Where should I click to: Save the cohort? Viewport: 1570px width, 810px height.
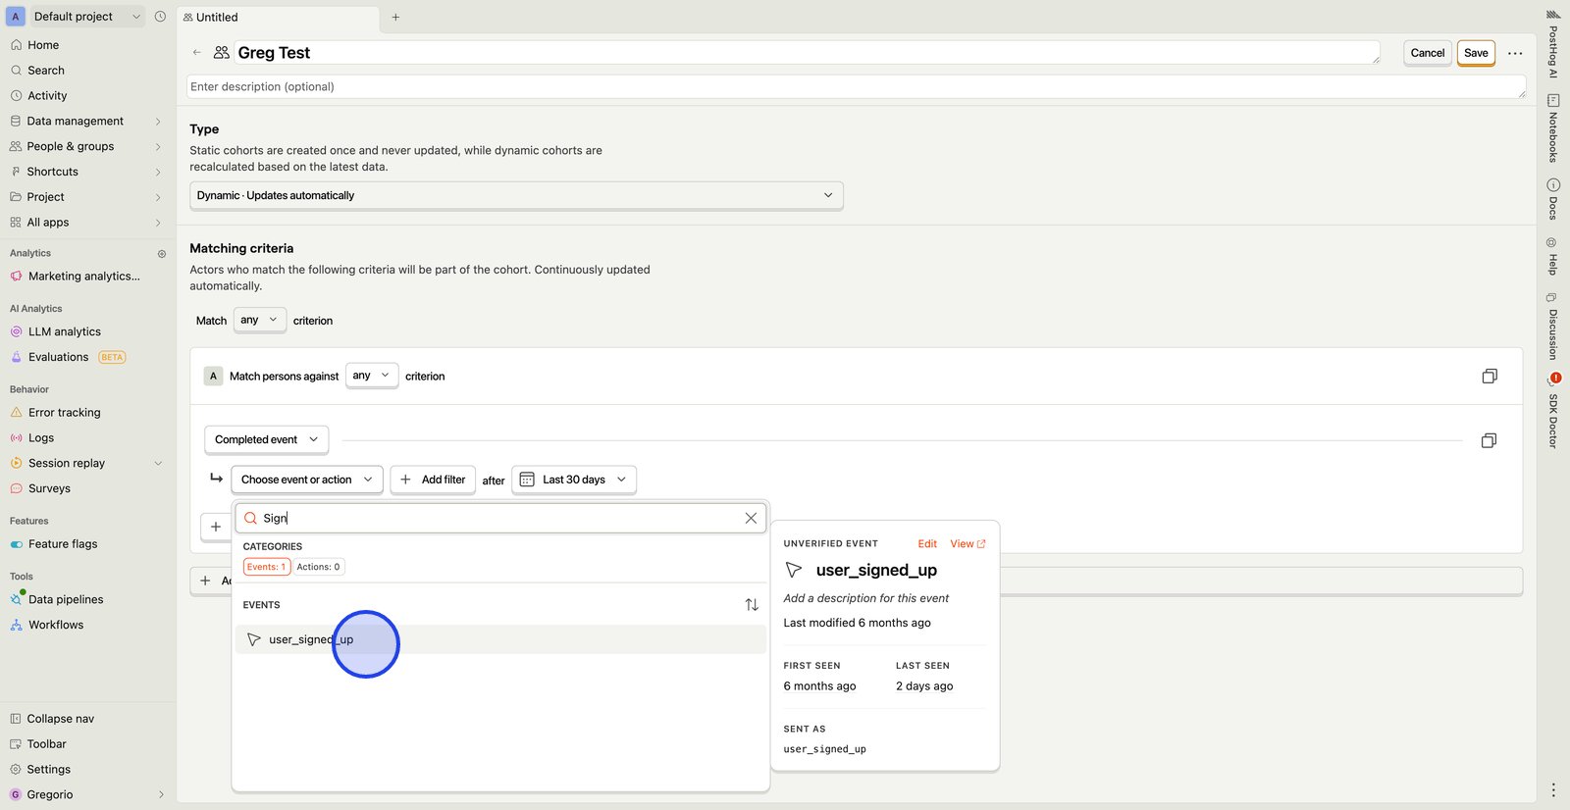pos(1475,53)
